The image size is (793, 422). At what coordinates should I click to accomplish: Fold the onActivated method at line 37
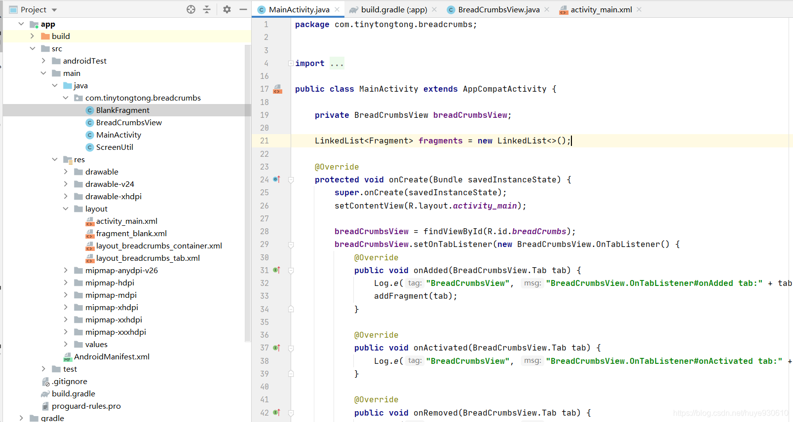click(291, 348)
